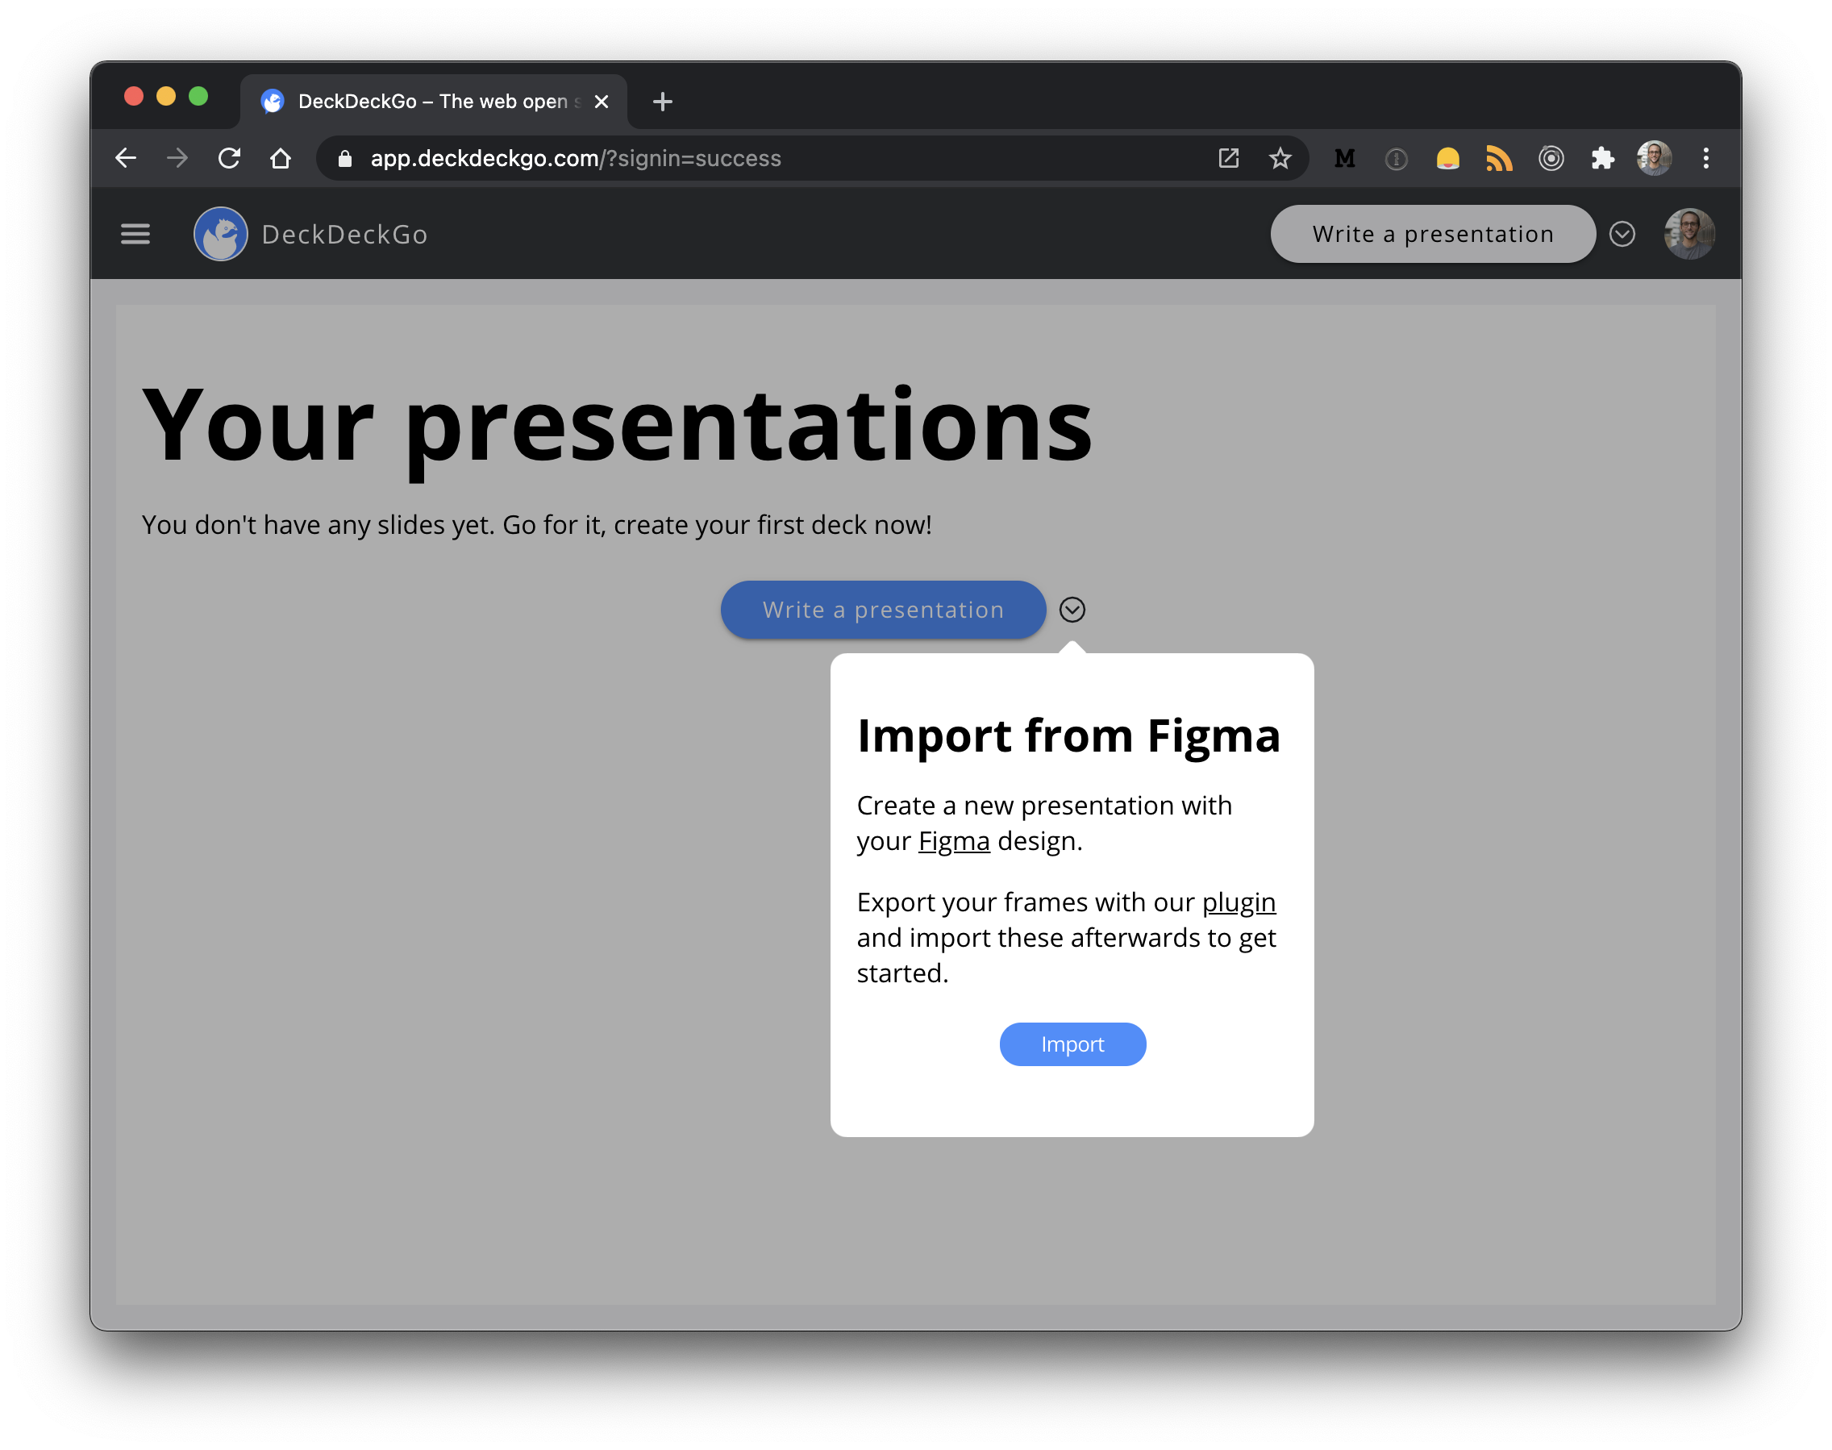The image size is (1832, 1450).
Task: Select the DeckDeckGo browser tab
Action: pos(433,102)
